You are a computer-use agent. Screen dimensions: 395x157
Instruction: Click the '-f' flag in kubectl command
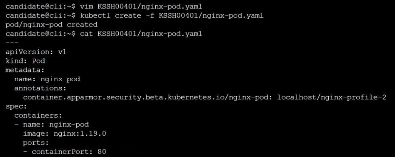pos(150,16)
